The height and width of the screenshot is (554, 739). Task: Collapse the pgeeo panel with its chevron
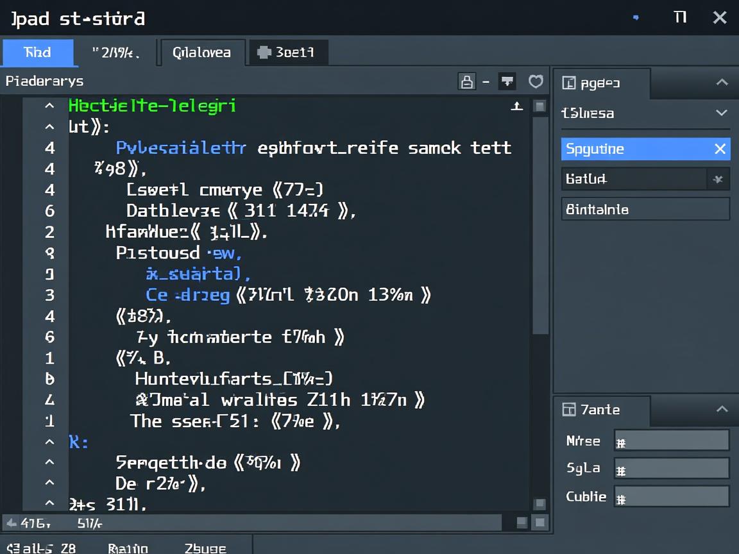pos(722,83)
